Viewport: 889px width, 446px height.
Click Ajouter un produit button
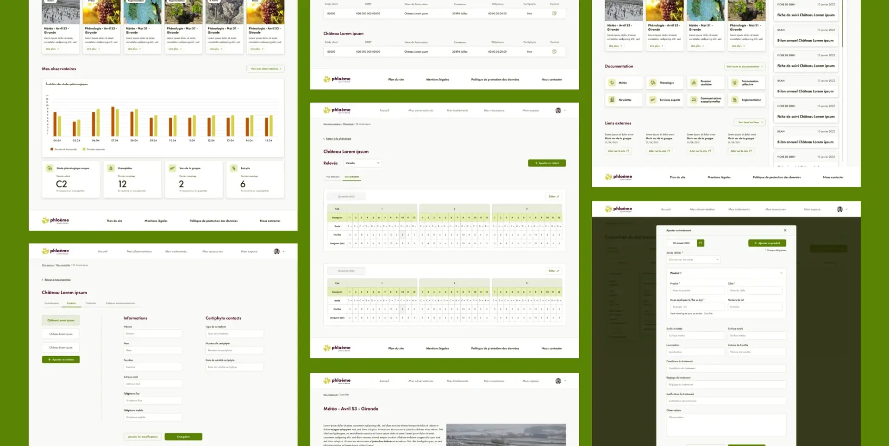point(767,243)
